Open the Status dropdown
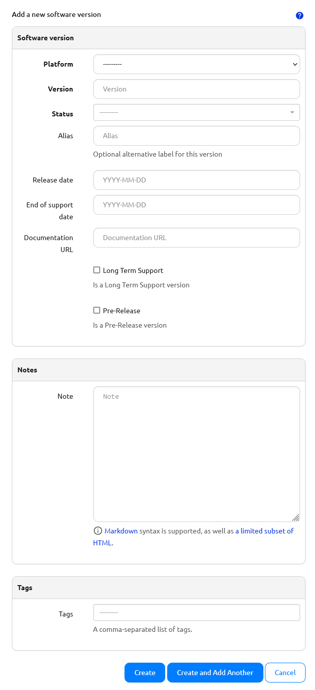 coord(196,112)
